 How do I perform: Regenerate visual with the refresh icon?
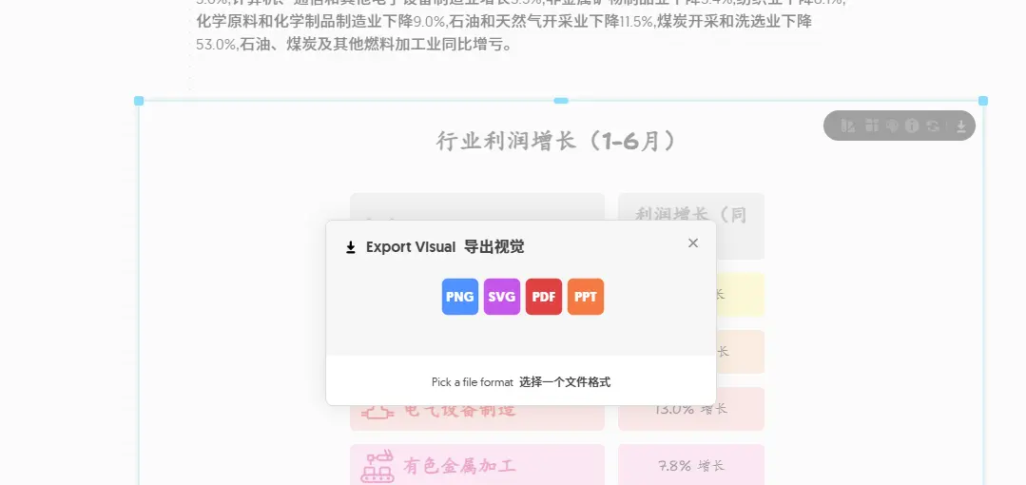click(x=933, y=126)
